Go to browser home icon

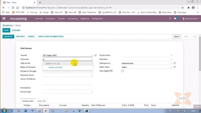coord(18,8)
